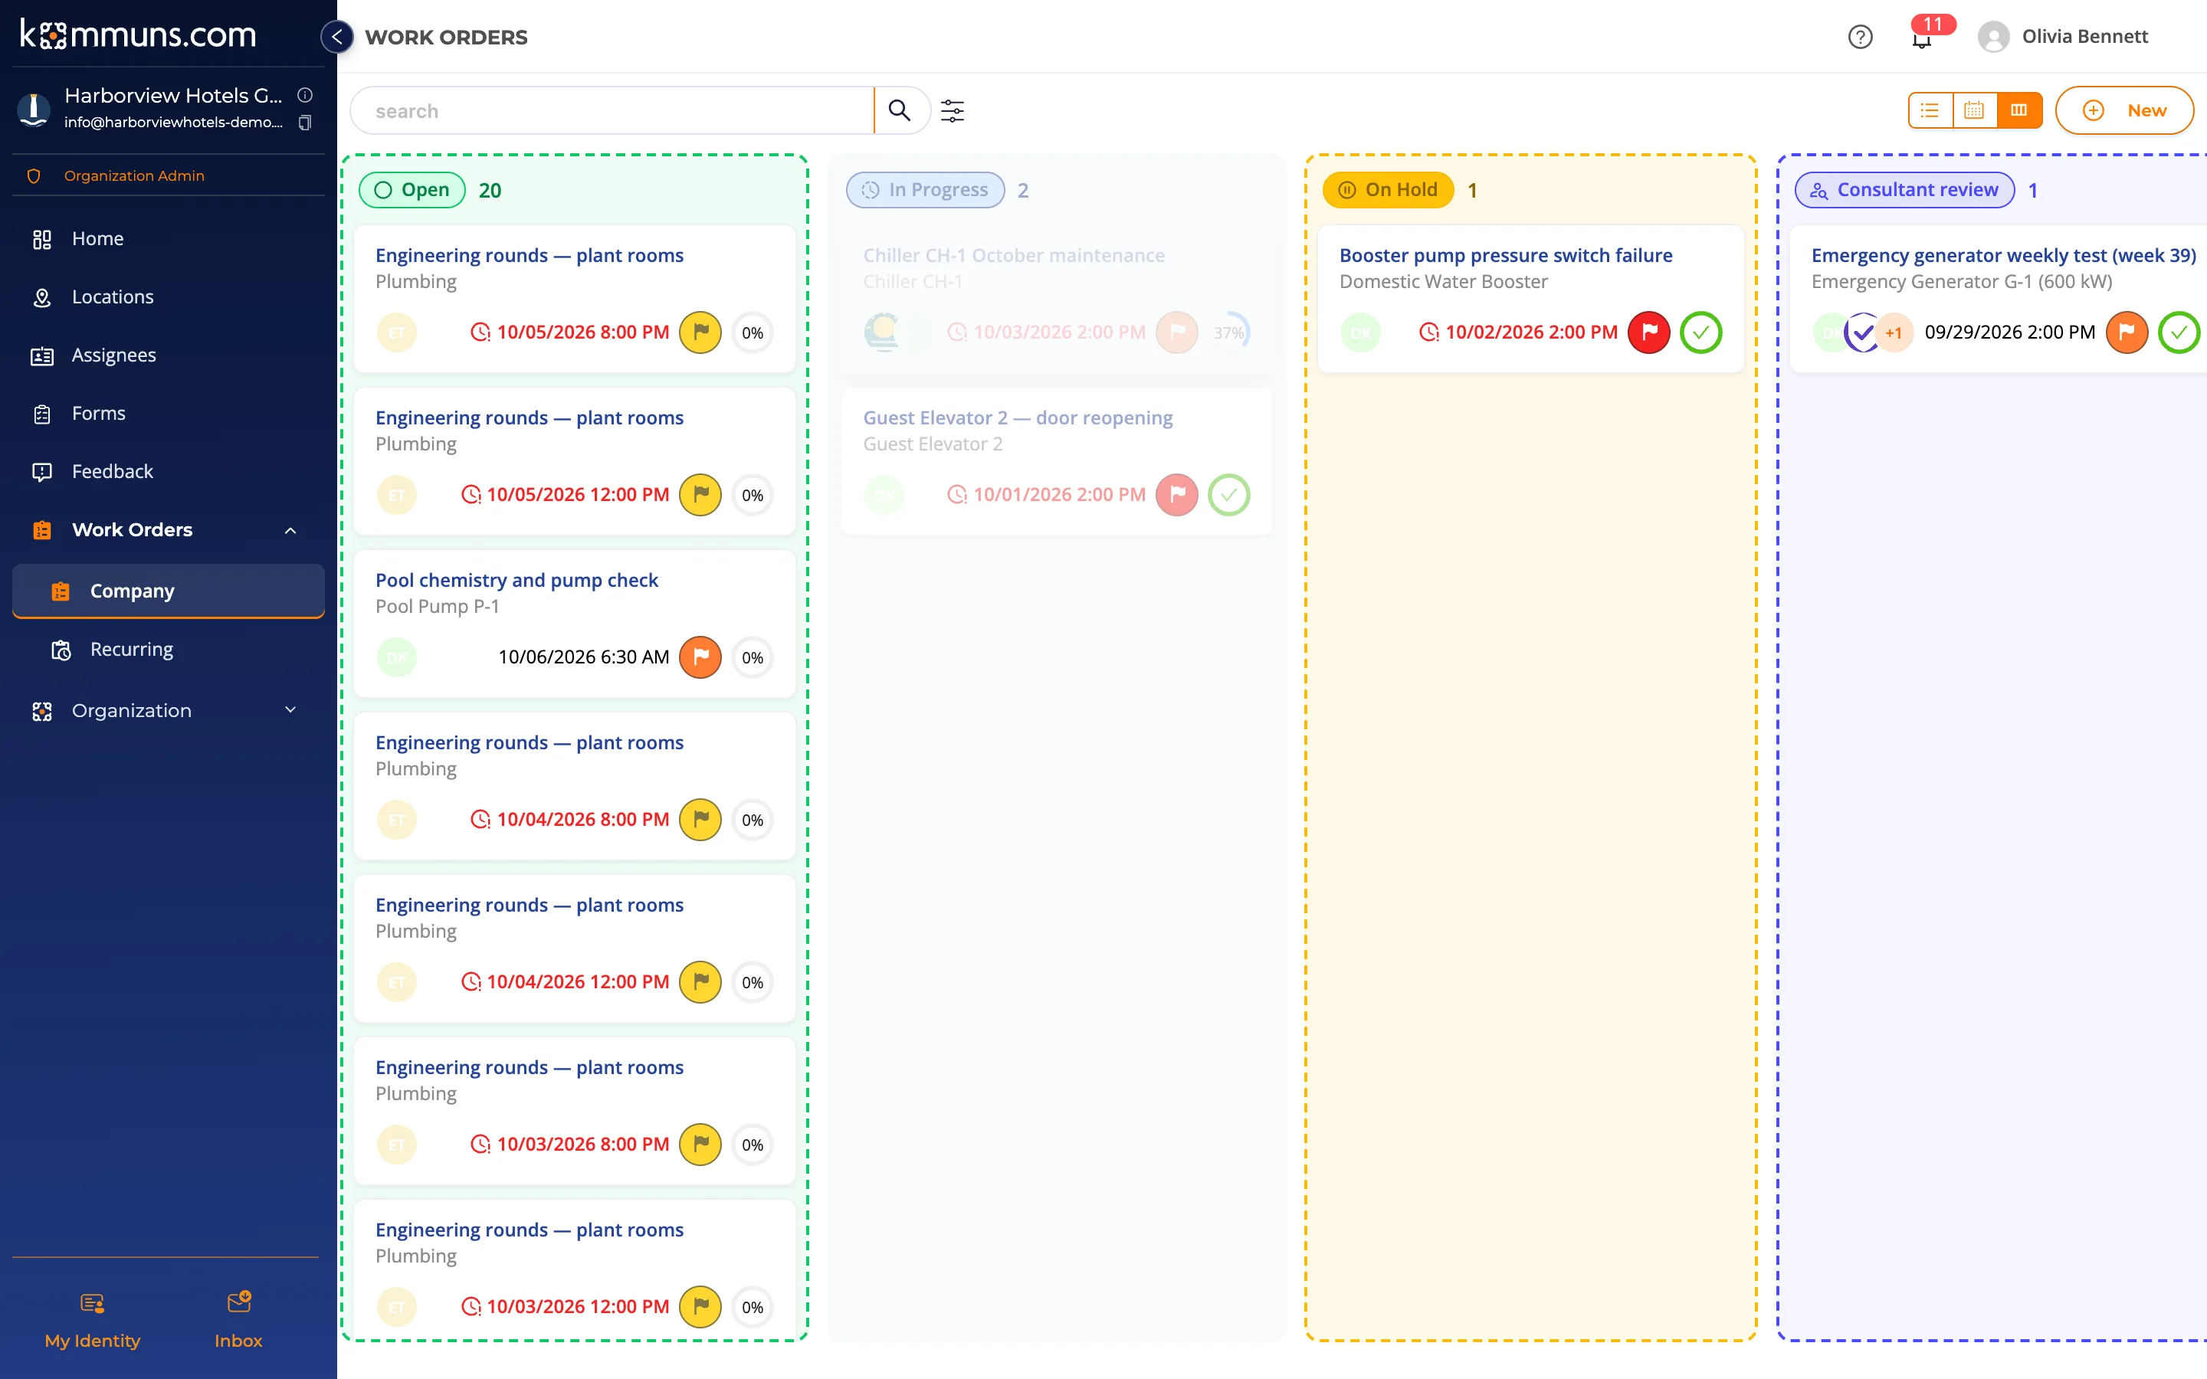Open the help question mark icon
This screenshot has width=2207, height=1379.
[1860, 38]
